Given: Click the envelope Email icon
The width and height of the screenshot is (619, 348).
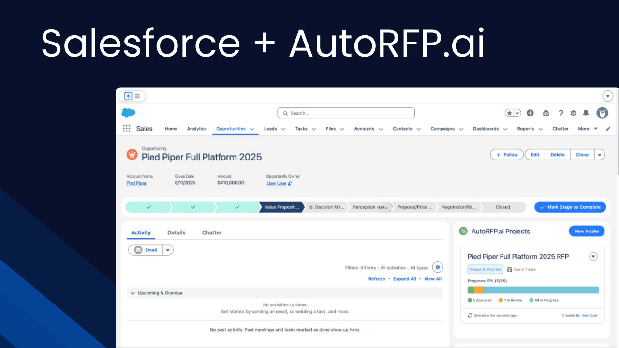Looking at the screenshot, I should [x=138, y=250].
